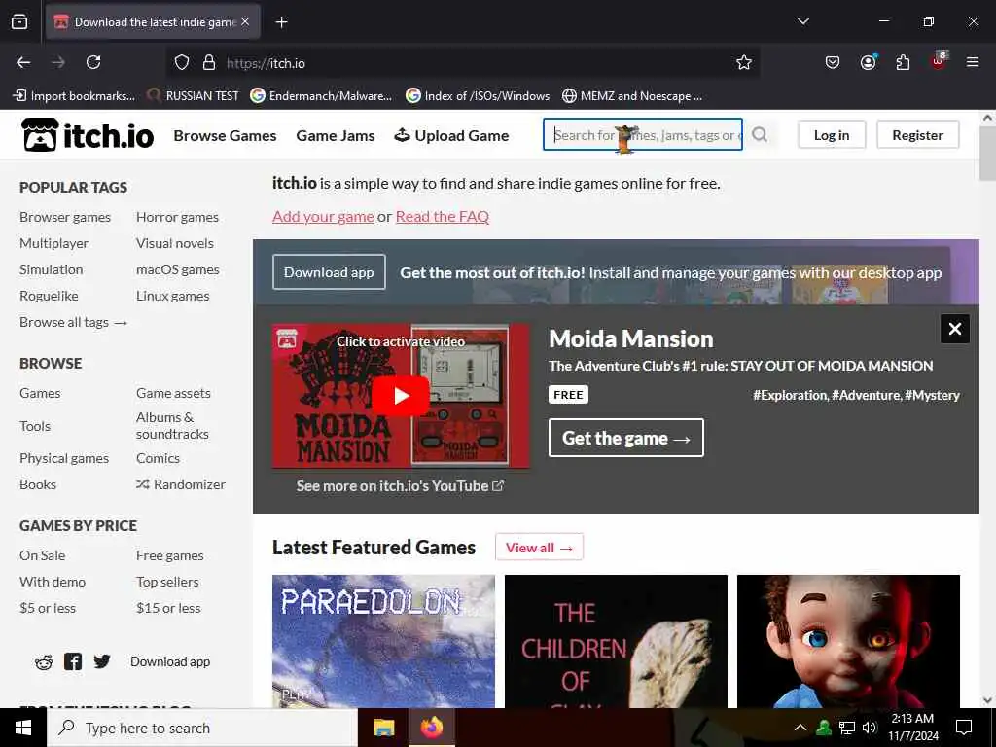The height and width of the screenshot is (747, 996).
Task: Open the Game Jams page
Action: coord(336,135)
